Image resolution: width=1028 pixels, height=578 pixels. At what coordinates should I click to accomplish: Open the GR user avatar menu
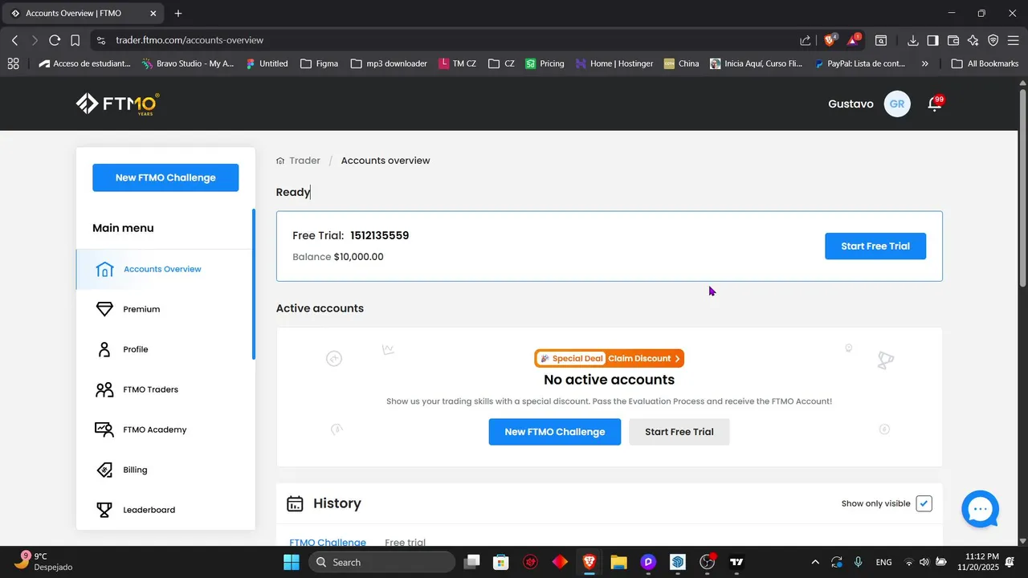coord(897,104)
